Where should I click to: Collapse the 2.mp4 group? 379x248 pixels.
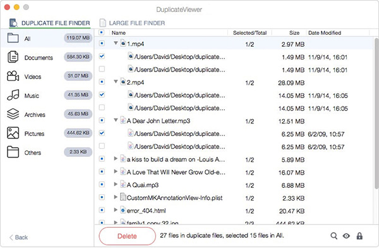coord(116,82)
